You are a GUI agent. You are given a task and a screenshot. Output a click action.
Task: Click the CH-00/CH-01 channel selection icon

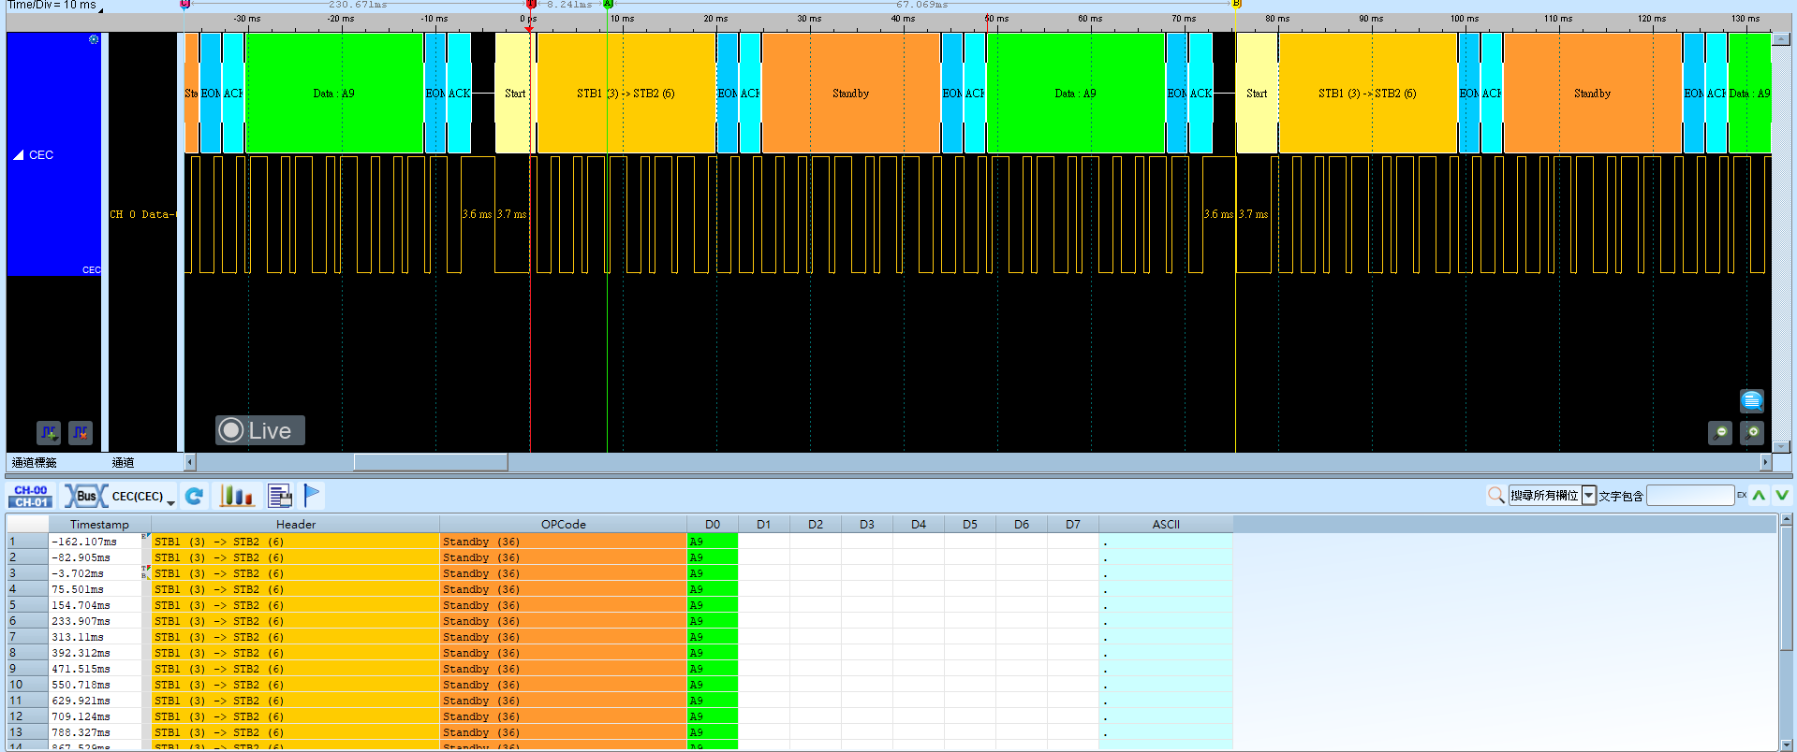[31, 496]
